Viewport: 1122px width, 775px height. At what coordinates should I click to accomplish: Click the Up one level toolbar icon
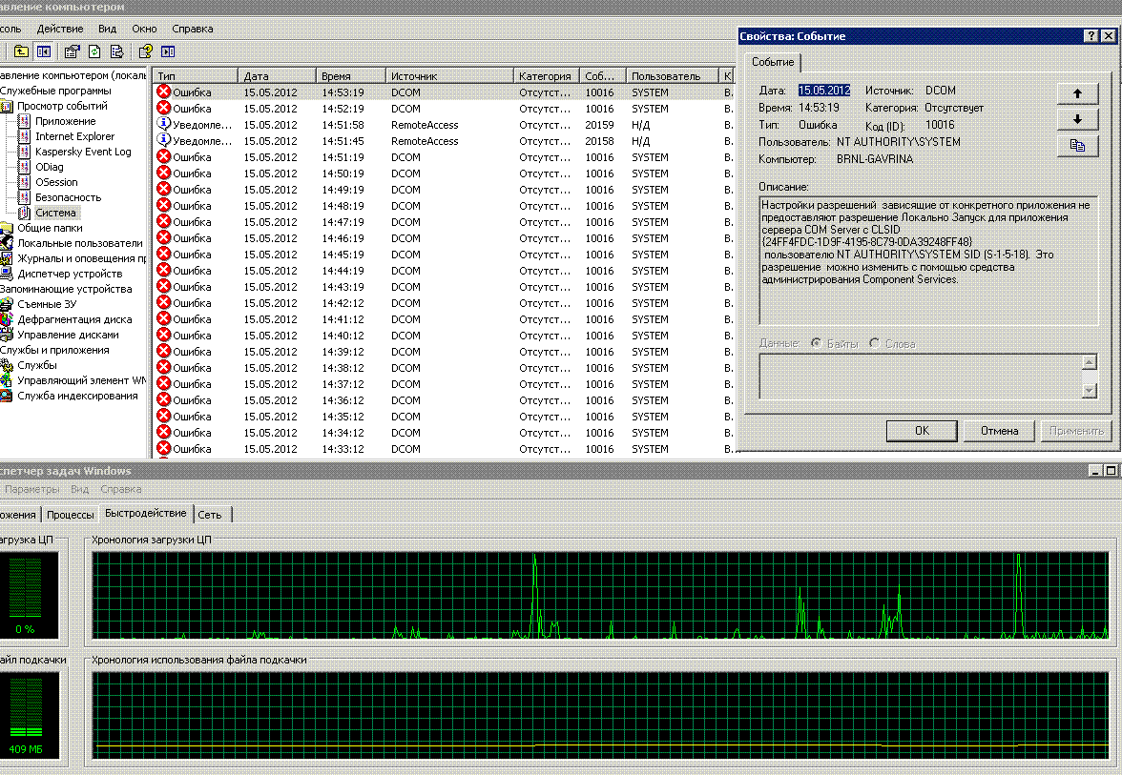click(x=21, y=51)
